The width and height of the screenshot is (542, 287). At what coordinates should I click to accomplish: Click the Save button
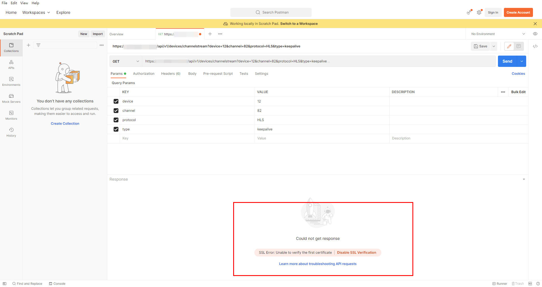pos(480,46)
